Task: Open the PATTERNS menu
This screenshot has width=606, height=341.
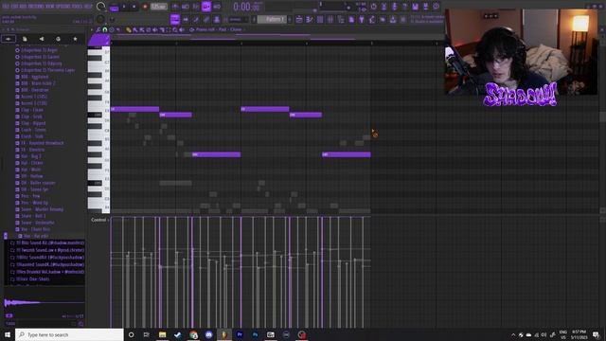Action: [36, 6]
